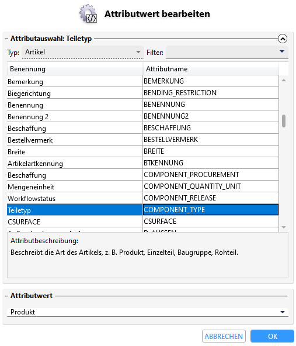Select the Artikelartkennung row
Image resolution: width=296 pixels, height=346 pixels.
143,163
